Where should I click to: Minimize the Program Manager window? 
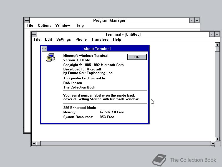coord(192,20)
